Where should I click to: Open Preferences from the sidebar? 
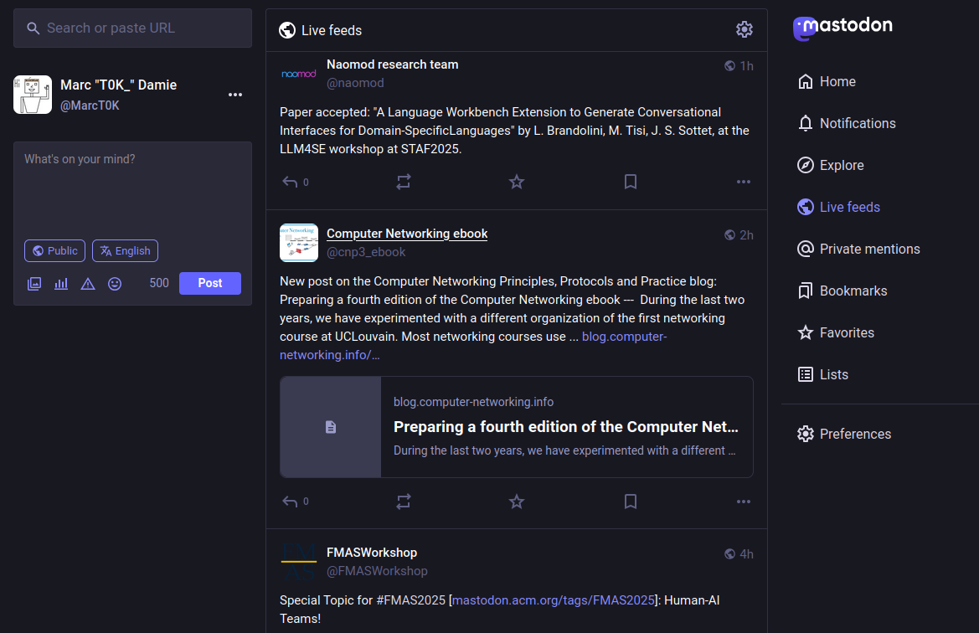click(854, 434)
